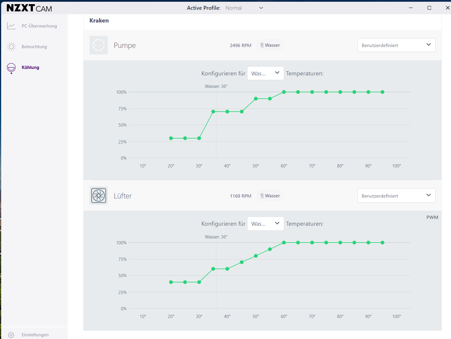Open the Active Profile Normal dropdown
The image size is (451, 339).
pyautogui.click(x=244, y=8)
